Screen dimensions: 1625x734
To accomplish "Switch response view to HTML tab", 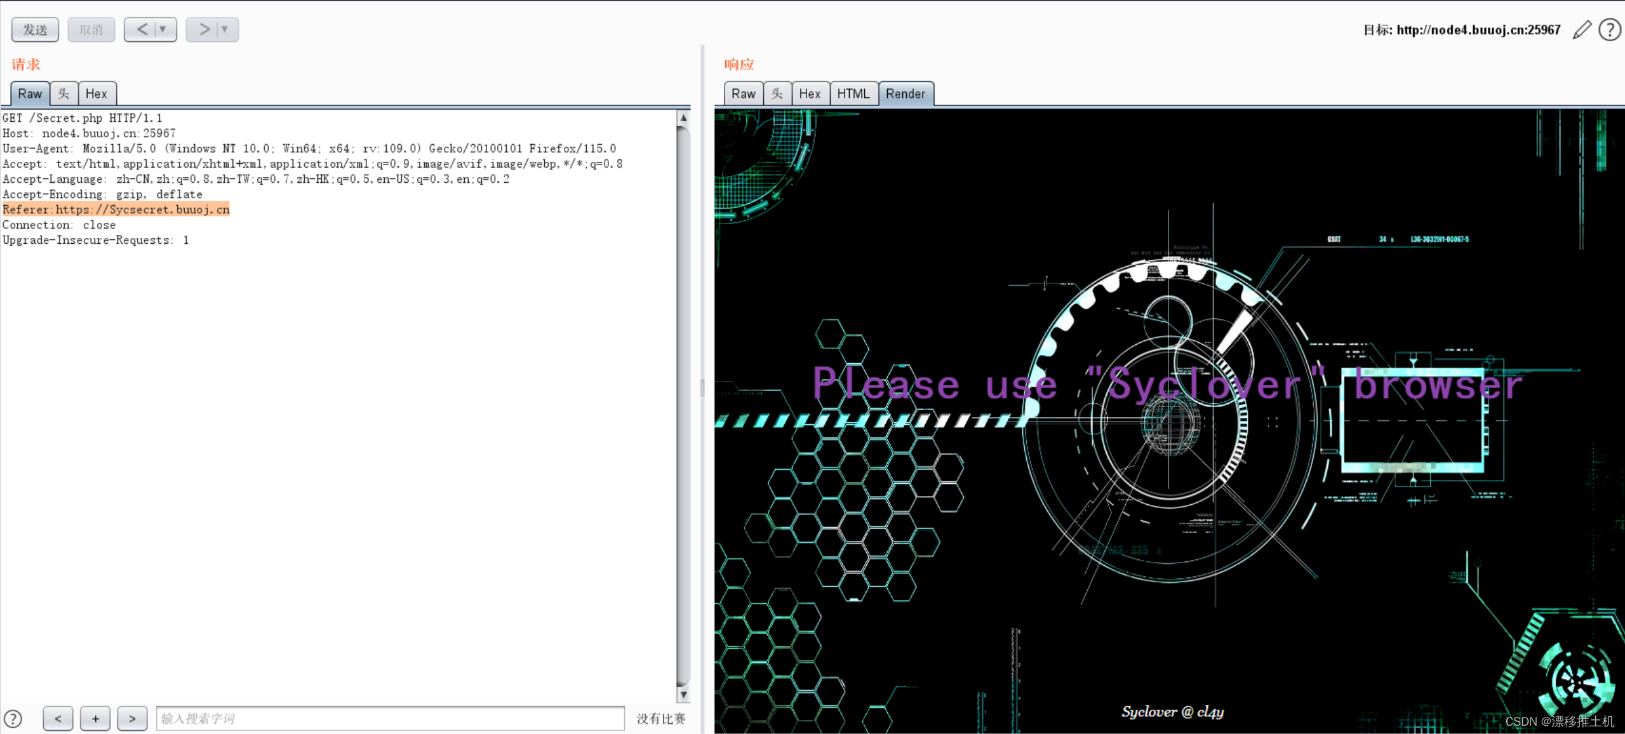I will pos(853,94).
